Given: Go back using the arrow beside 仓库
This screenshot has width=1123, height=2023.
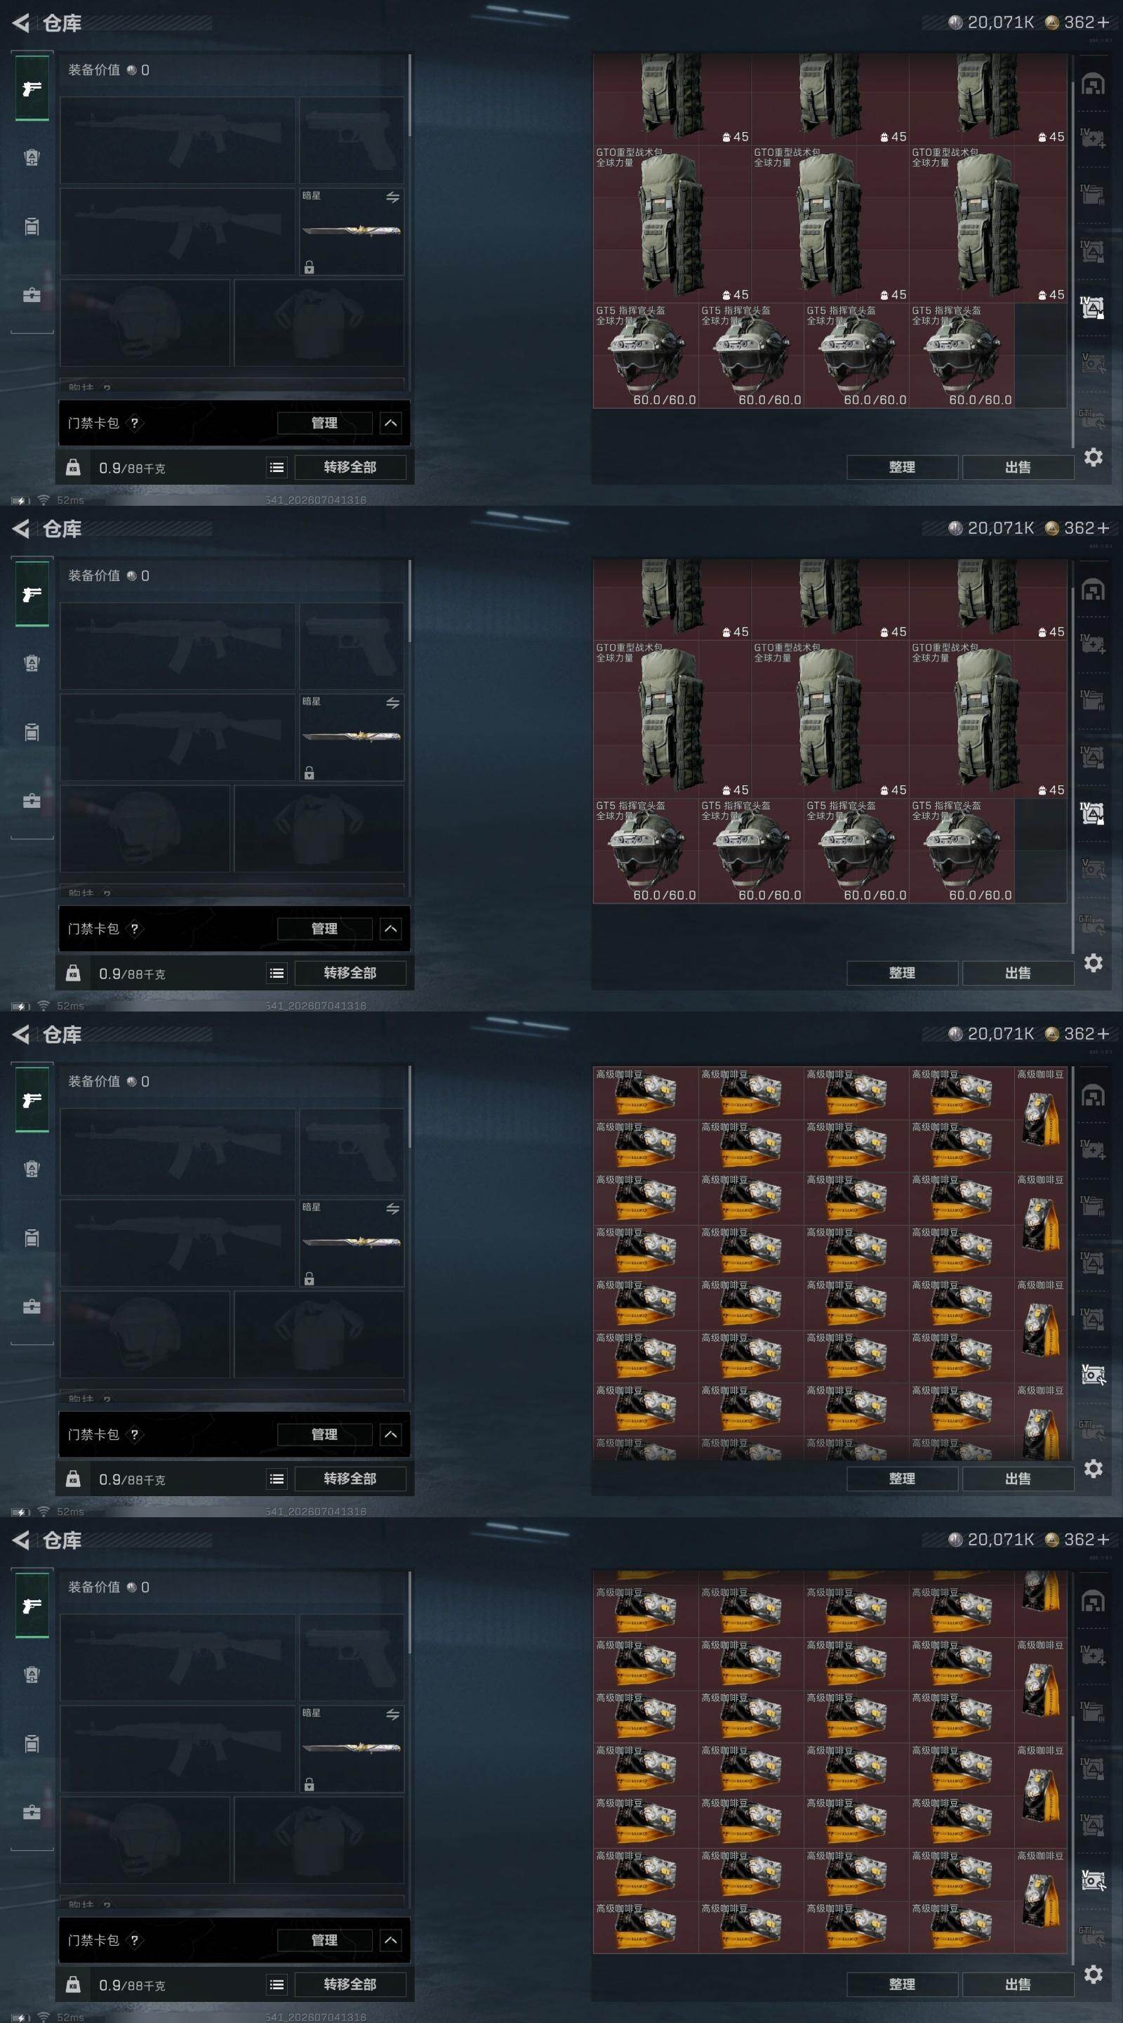Looking at the screenshot, I should pos(21,22).
